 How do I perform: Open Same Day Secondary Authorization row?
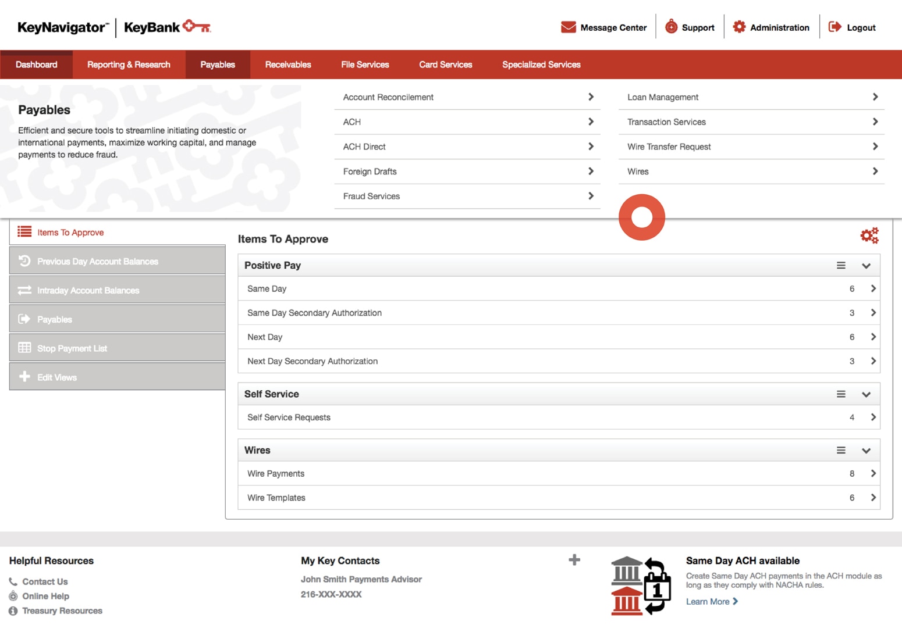click(559, 313)
